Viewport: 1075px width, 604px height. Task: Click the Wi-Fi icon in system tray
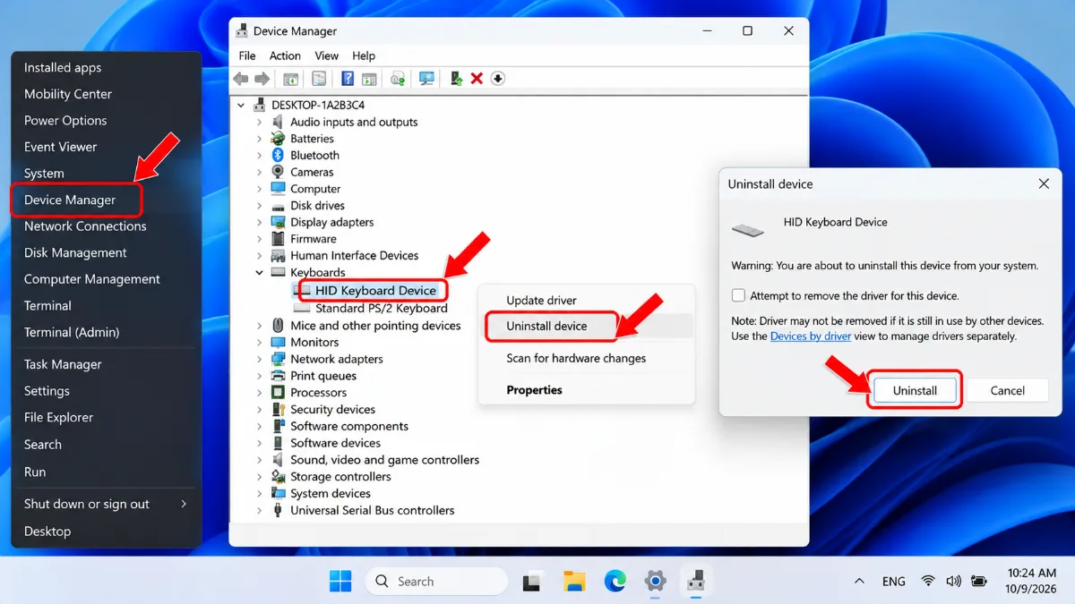pyautogui.click(x=928, y=582)
